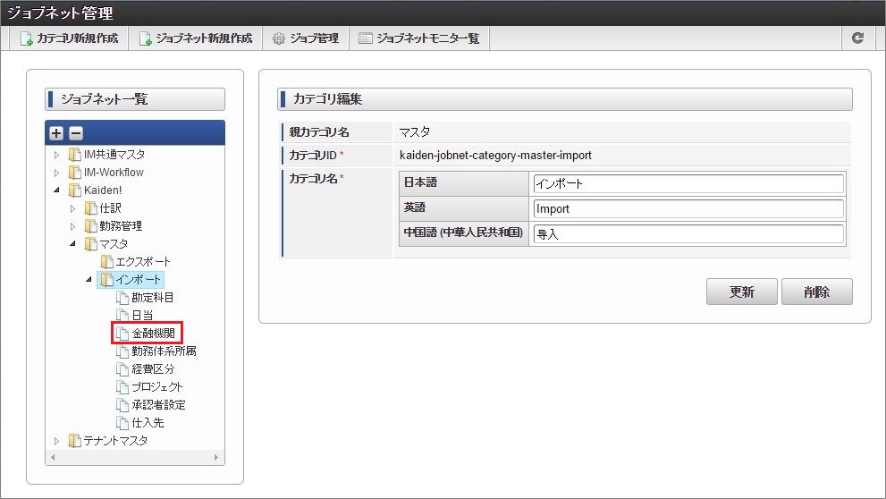Click the tree scrollbar left arrow
Screen dimensions: 886x499
coord(53,457)
